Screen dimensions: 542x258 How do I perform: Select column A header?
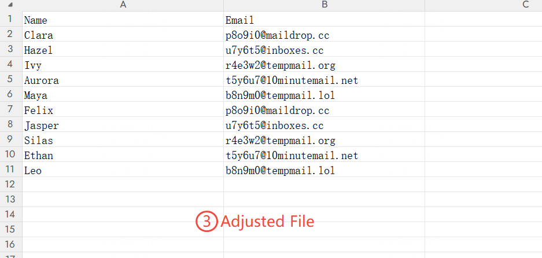[123, 5]
